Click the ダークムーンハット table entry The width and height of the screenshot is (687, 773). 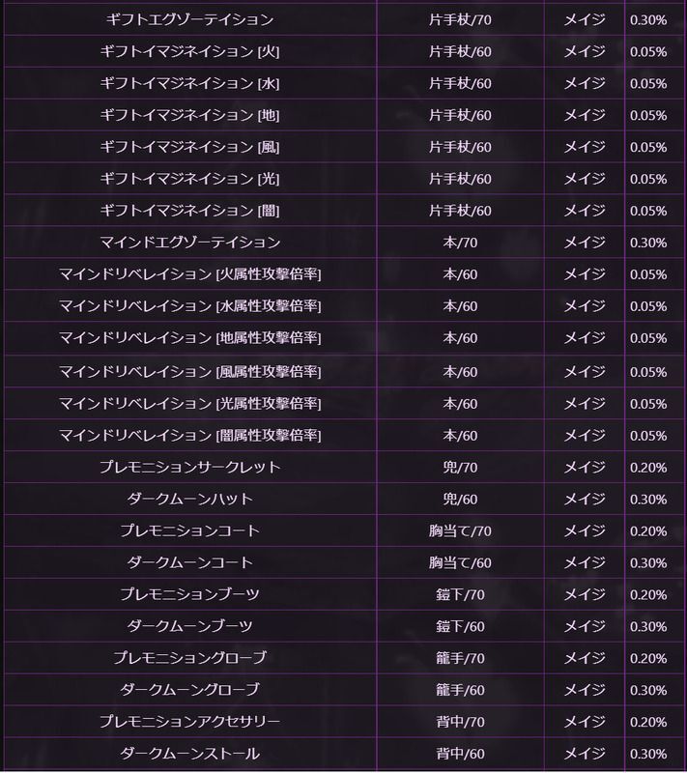tap(190, 499)
